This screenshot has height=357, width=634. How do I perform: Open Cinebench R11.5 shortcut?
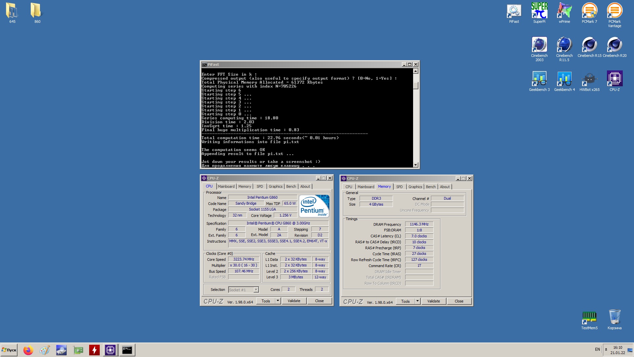point(564,49)
